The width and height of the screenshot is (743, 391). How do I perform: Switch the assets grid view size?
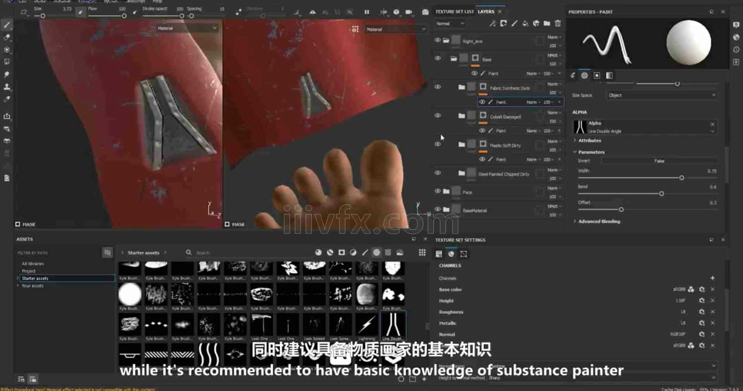click(x=422, y=253)
